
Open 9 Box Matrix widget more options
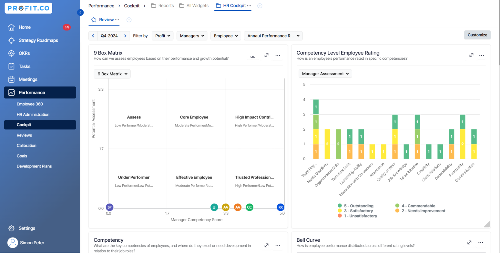278,55
